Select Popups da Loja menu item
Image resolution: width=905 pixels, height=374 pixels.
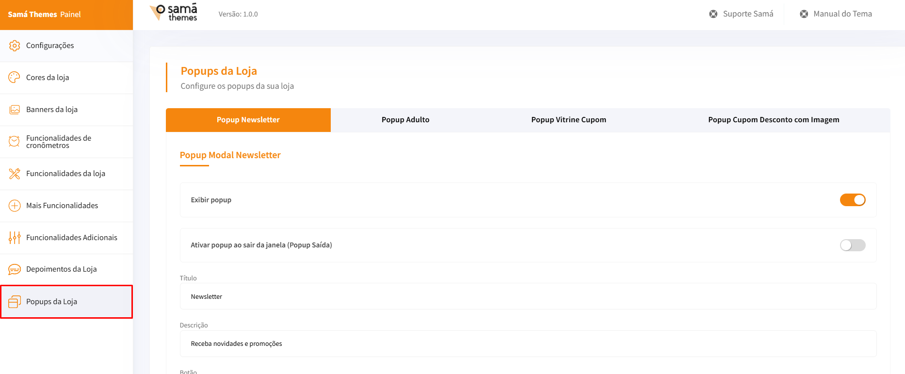coord(66,302)
